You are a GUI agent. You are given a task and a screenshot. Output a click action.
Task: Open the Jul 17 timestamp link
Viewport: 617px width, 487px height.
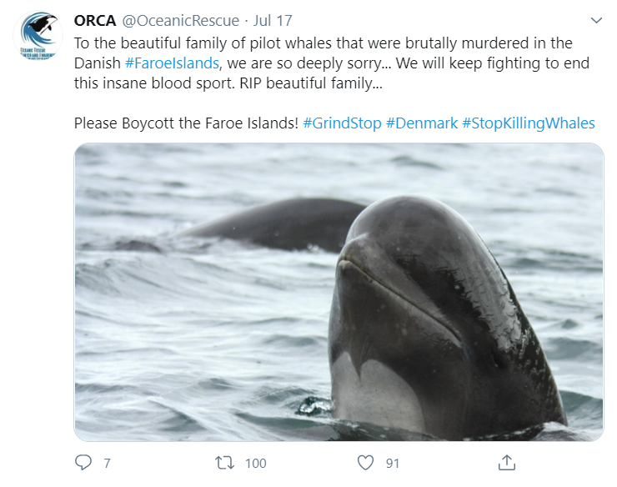(x=272, y=20)
